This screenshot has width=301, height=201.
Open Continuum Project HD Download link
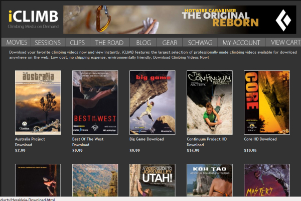click(207, 142)
